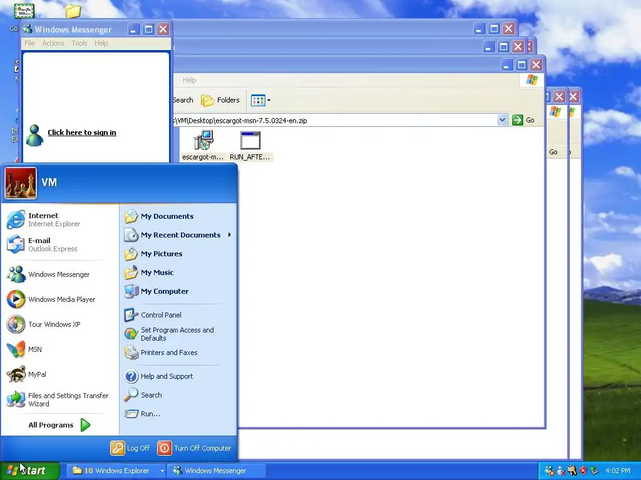
Task: Open Search from Start menu
Action: click(178, 395)
